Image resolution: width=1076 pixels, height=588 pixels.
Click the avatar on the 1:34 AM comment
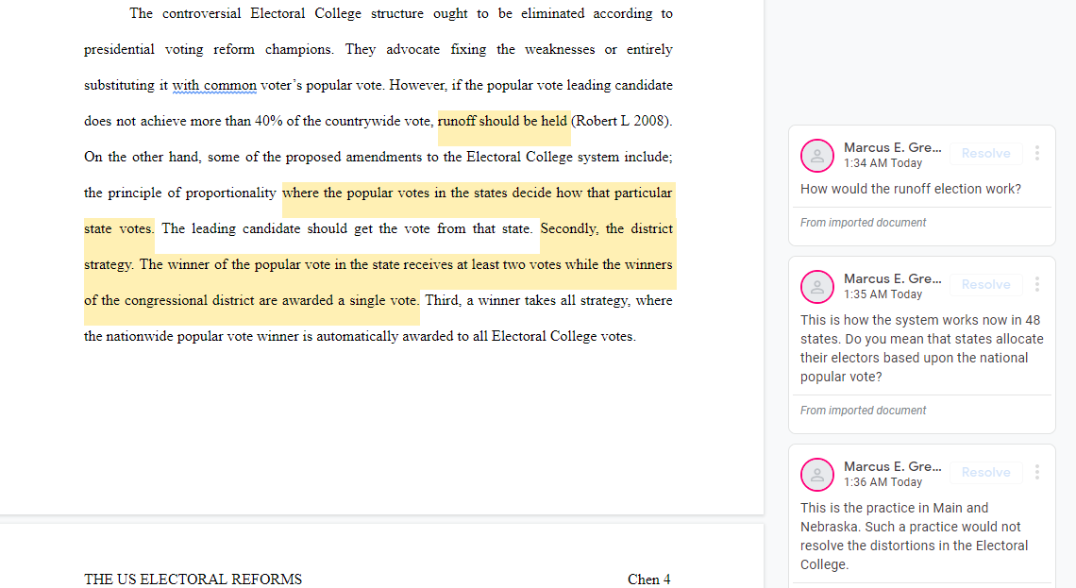(817, 156)
